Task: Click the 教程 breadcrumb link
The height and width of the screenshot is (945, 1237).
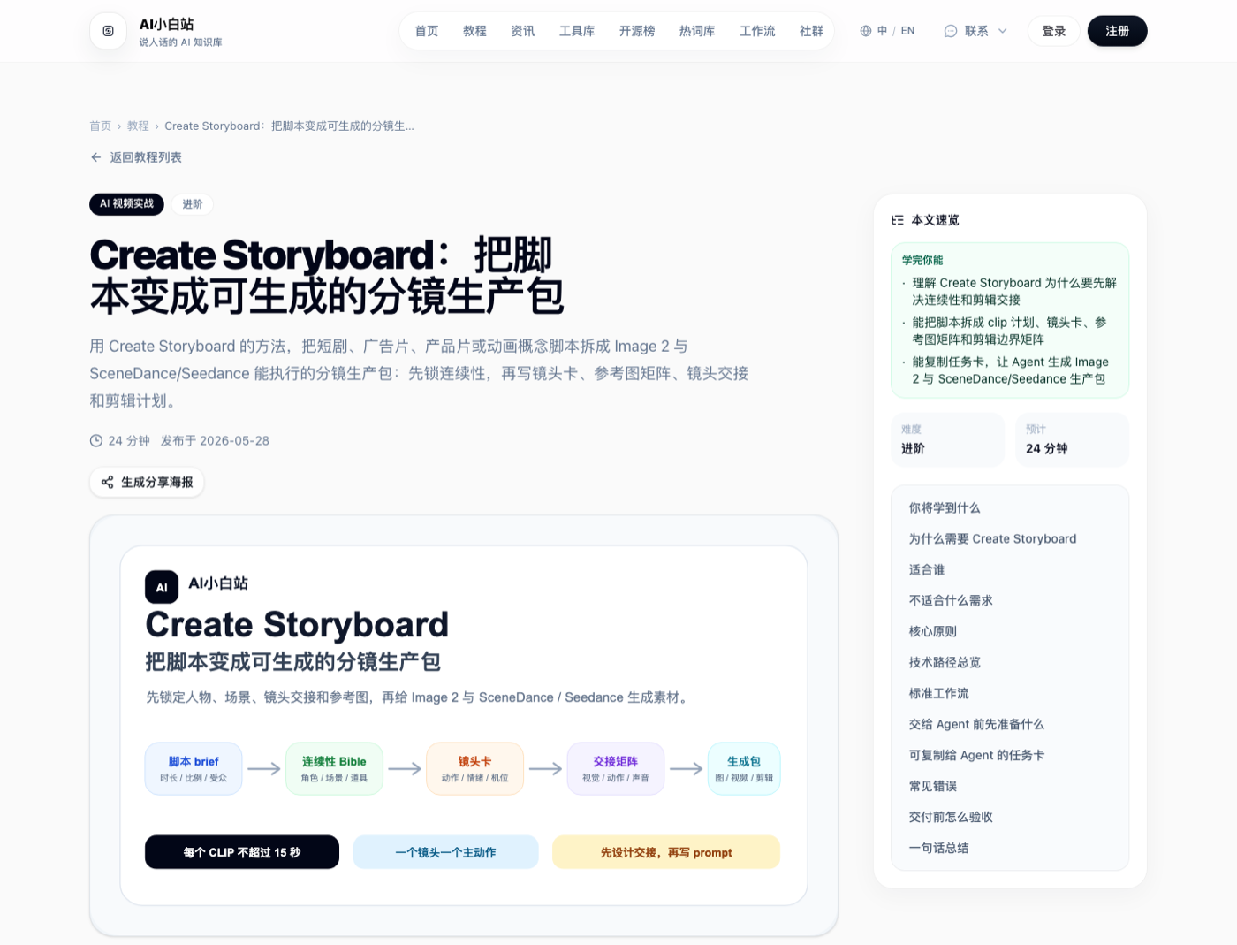Action: (138, 126)
